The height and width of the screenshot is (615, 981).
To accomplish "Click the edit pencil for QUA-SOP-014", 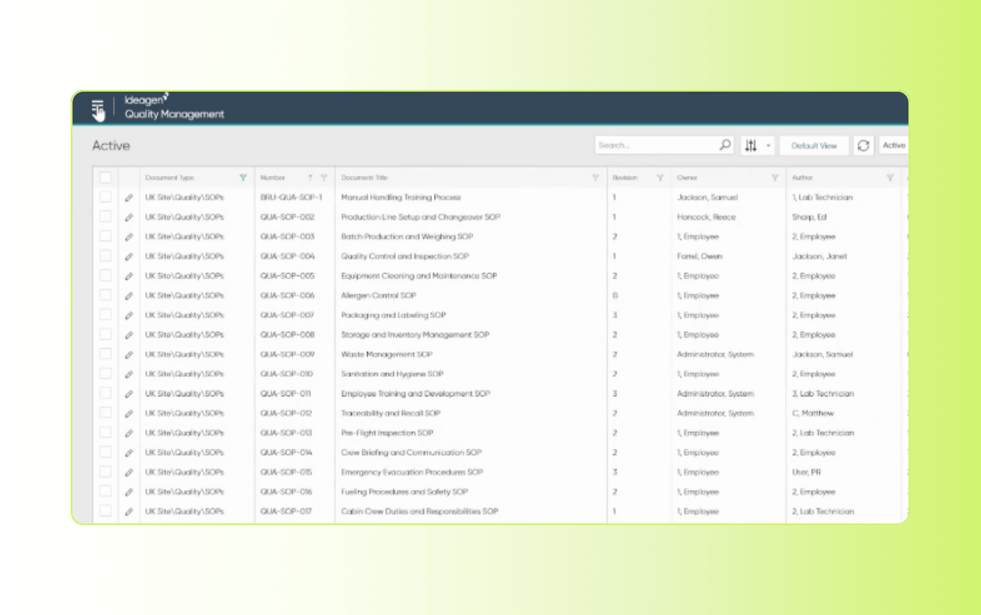I will [x=129, y=453].
